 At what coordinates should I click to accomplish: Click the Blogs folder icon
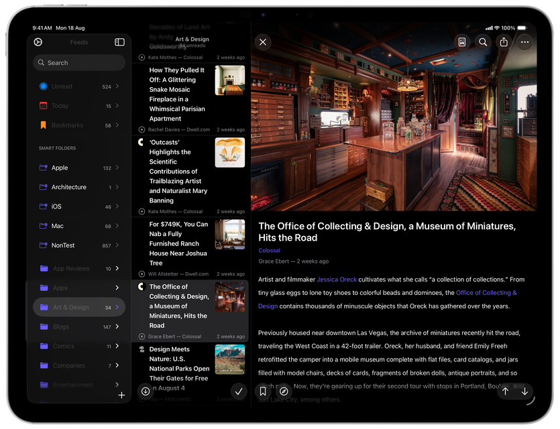pyautogui.click(x=44, y=326)
